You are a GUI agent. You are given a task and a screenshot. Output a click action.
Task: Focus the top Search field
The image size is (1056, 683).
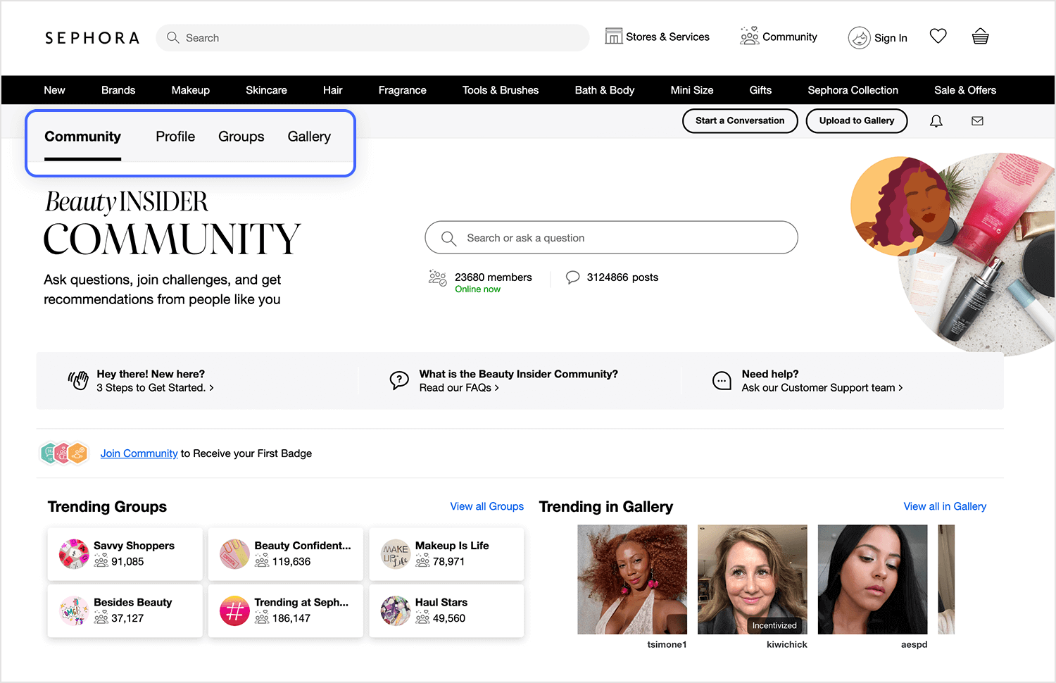(x=372, y=38)
